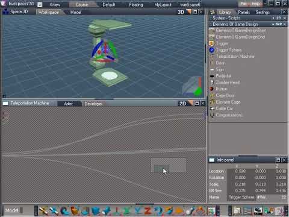Screen dimensions: 289x217
Task: Click the orange triangle icon in 3D view header
Action: [189, 11]
